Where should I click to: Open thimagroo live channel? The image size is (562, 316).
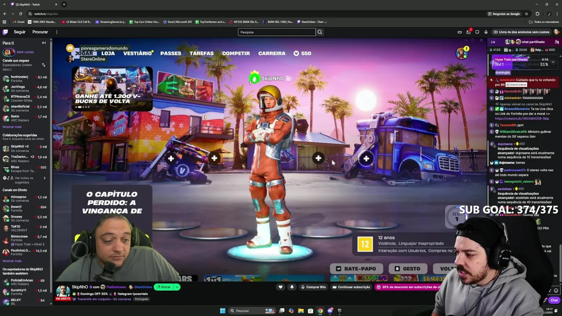coord(25,198)
